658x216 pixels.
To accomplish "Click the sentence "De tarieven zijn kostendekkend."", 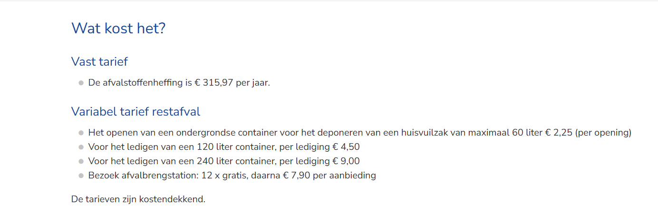I will click(x=138, y=199).
